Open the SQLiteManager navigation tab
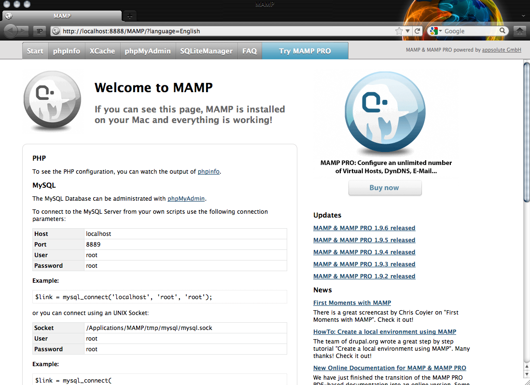This screenshot has height=385, width=530. pos(207,51)
